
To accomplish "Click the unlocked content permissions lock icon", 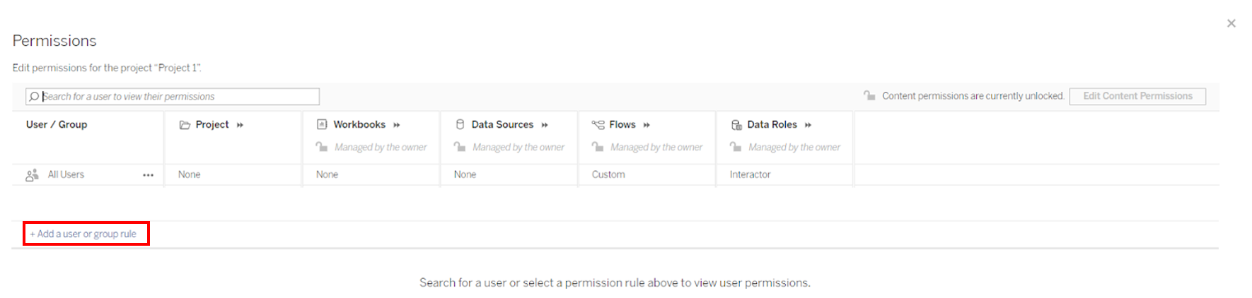I will (869, 95).
